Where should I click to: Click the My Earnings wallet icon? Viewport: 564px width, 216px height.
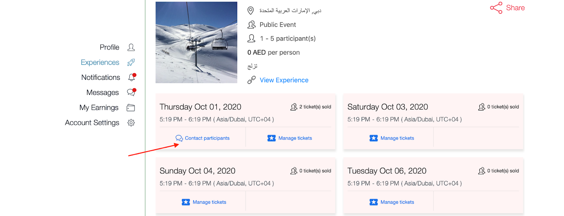(131, 108)
